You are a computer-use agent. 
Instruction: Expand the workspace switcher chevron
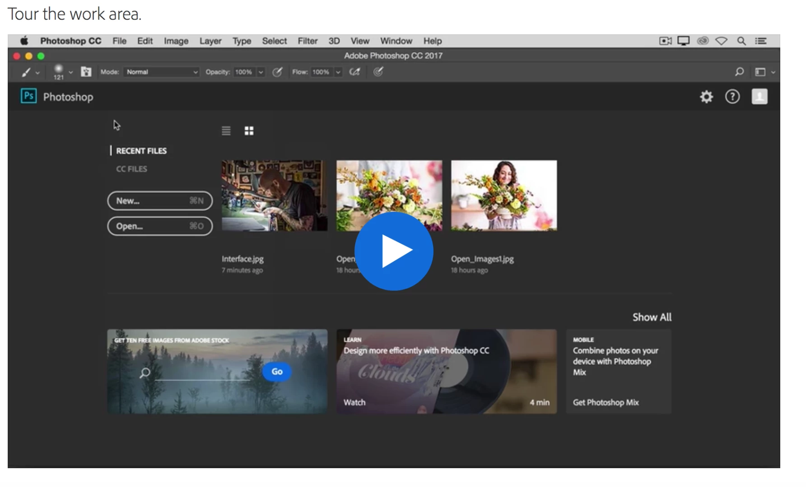tap(773, 73)
